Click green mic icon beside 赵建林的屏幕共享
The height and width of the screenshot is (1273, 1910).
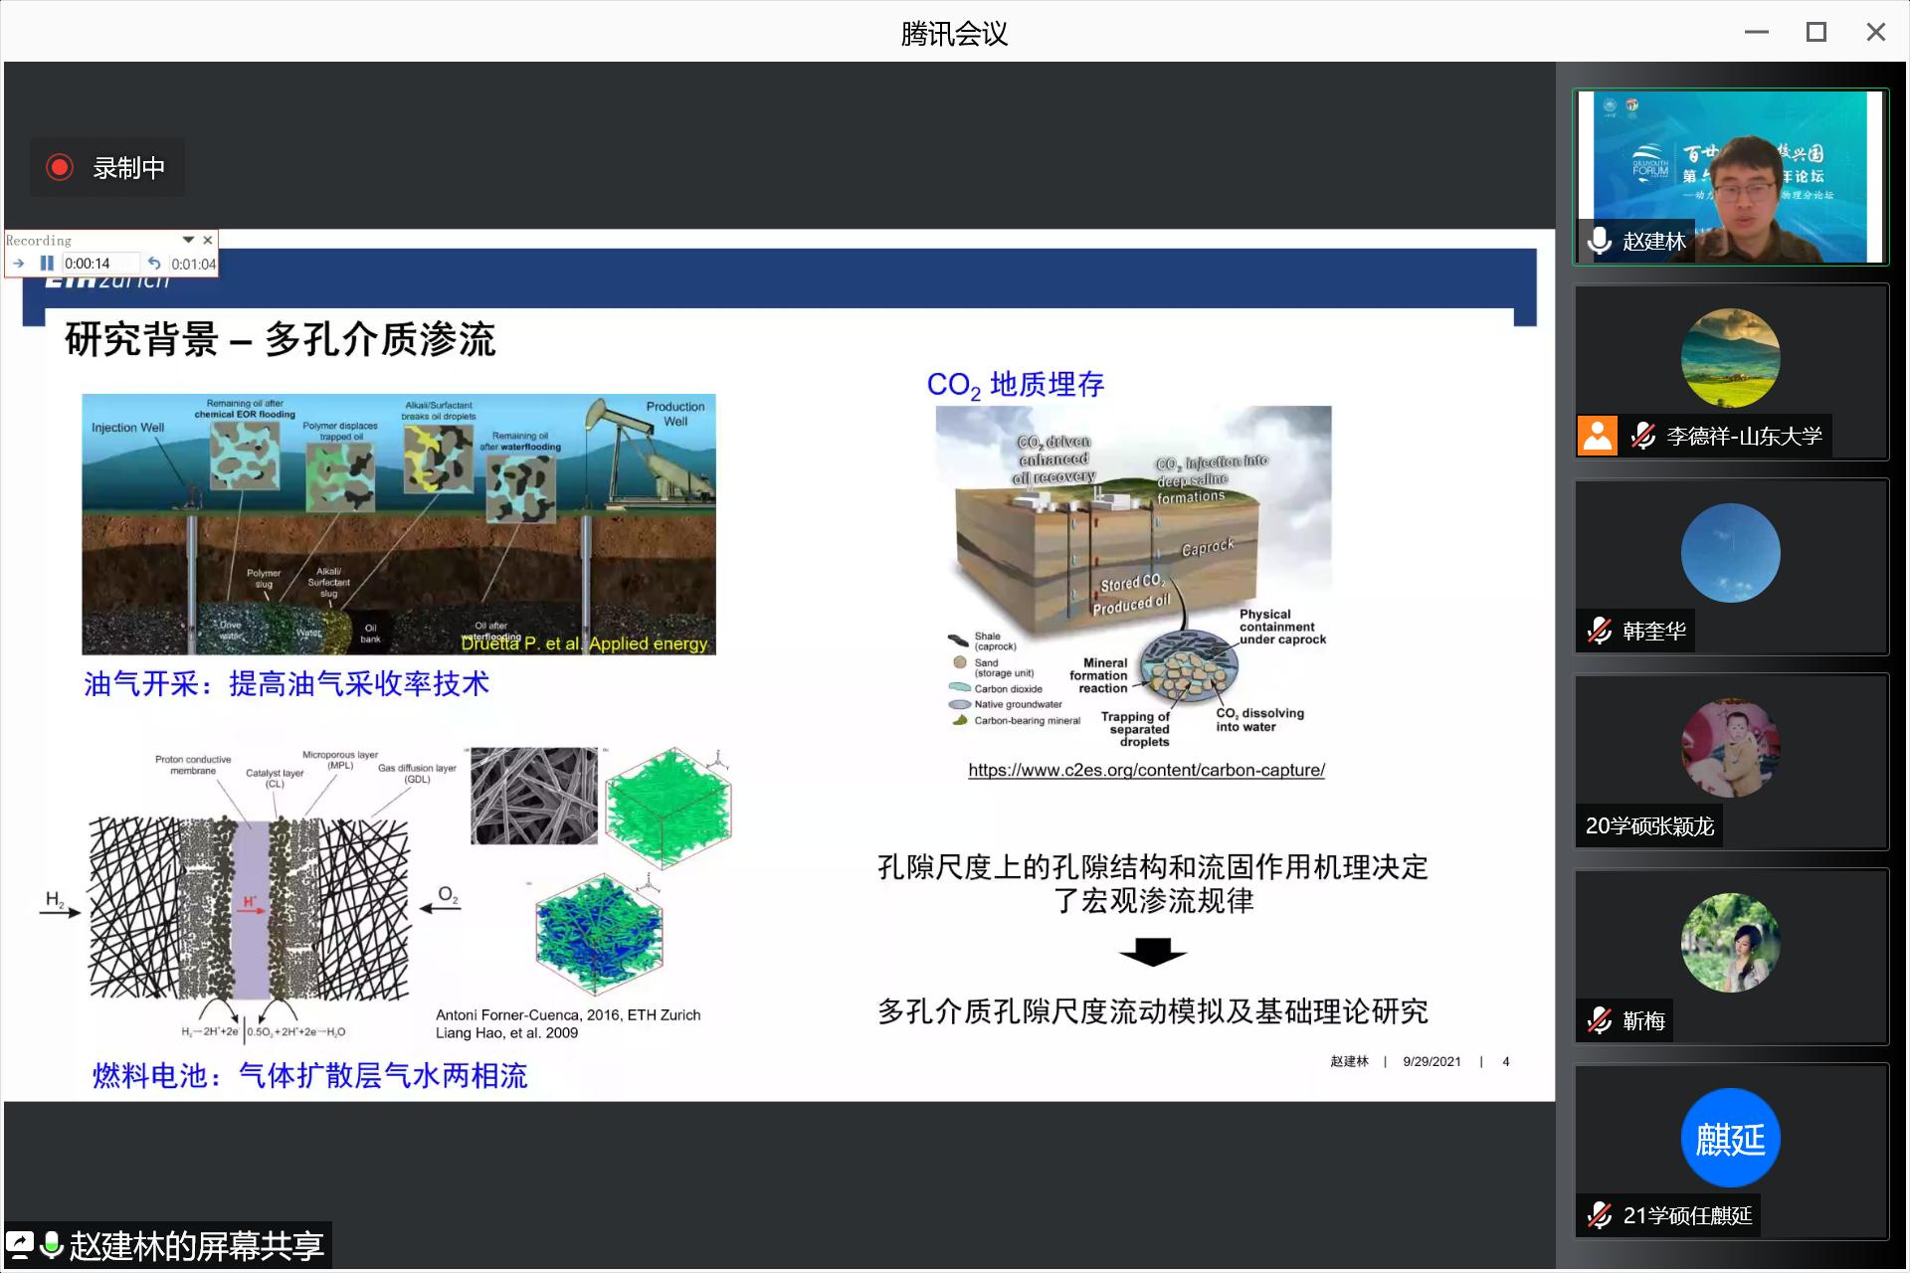[x=52, y=1245]
